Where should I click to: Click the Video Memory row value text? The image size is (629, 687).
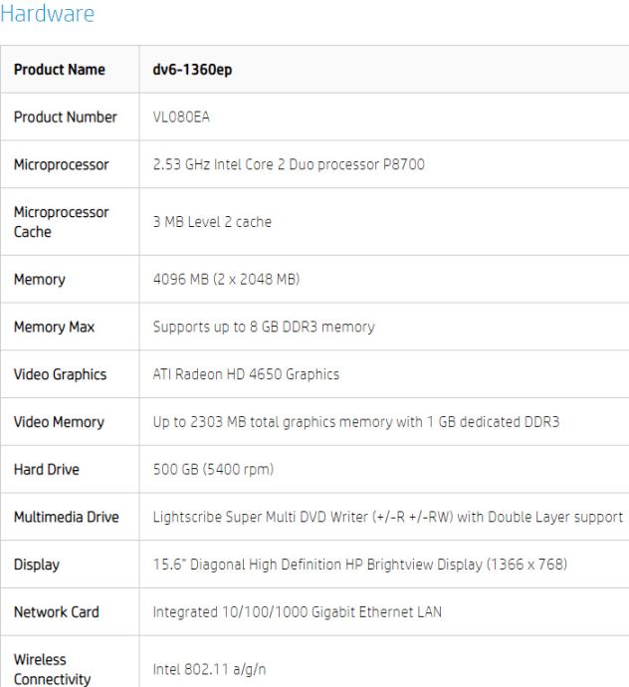click(356, 422)
